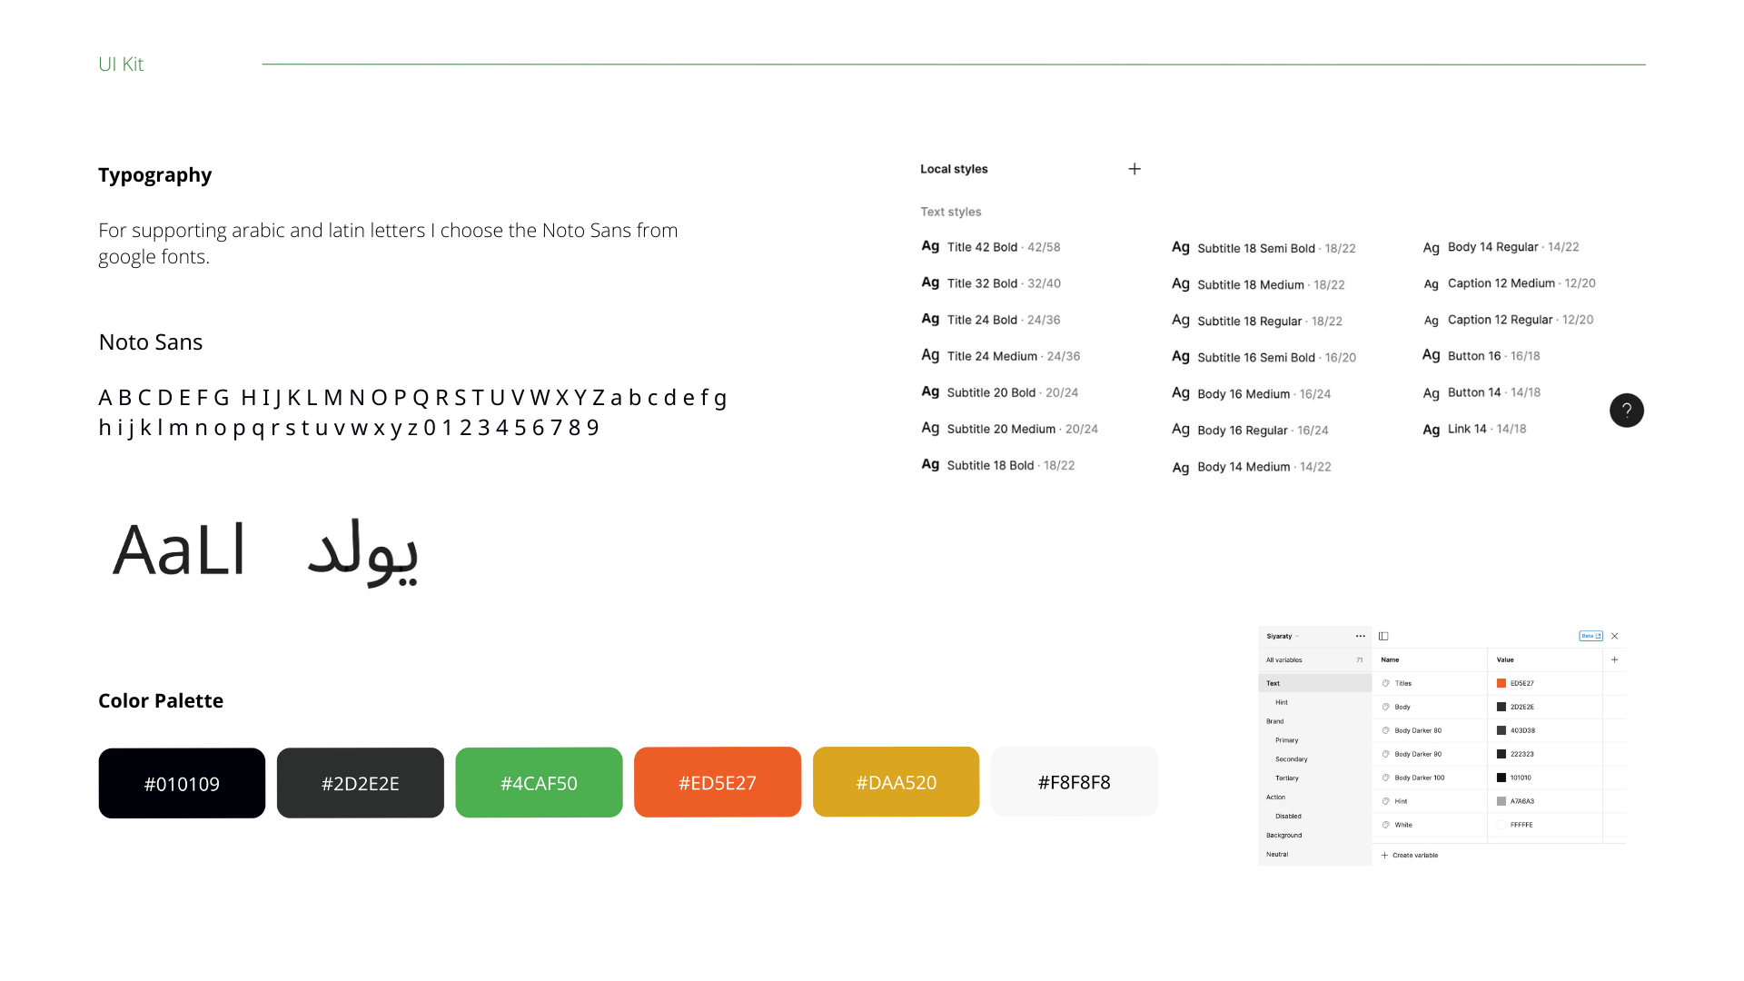Close the variables panel with X
The image size is (1744, 981).
(x=1614, y=636)
